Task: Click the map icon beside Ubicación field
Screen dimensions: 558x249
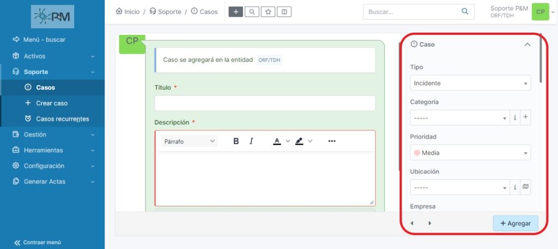Action: [525, 187]
